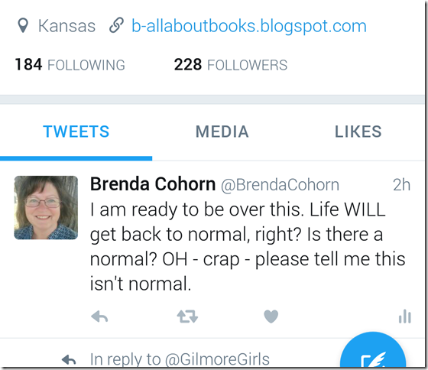Like the tweet with the heart icon
The image size is (428, 370).
[x=271, y=316]
